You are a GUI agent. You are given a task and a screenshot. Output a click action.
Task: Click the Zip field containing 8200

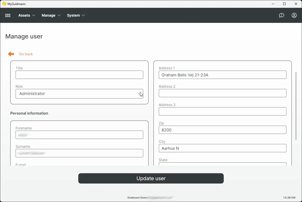pos(223,130)
